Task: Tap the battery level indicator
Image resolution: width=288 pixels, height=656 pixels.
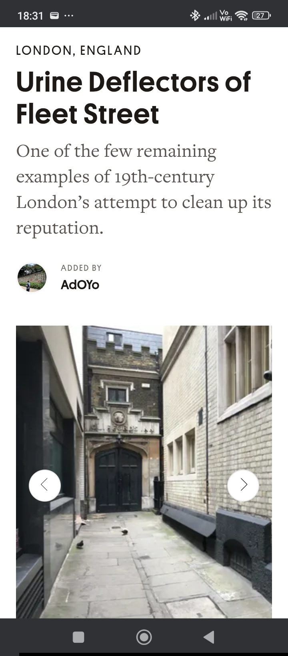Action: (x=261, y=16)
